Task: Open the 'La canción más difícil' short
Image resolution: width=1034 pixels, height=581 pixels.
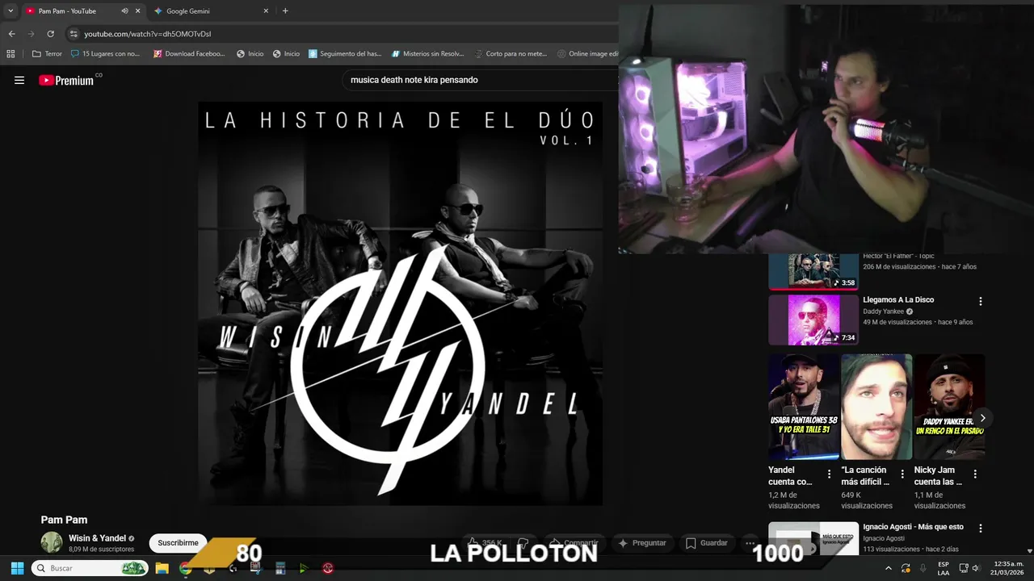Action: point(876,407)
